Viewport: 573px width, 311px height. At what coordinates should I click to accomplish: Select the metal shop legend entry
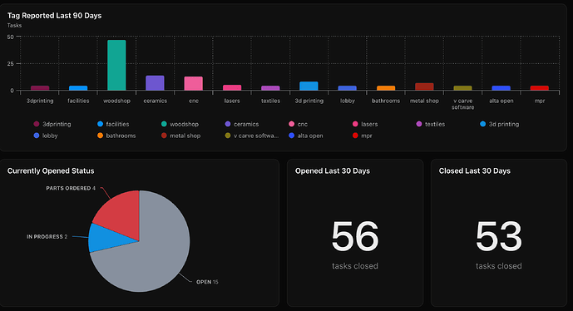(181, 136)
